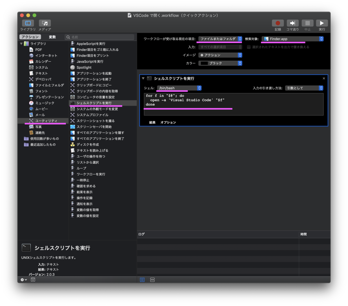Select the シェルスクリプトを実行 action in list

103,103
